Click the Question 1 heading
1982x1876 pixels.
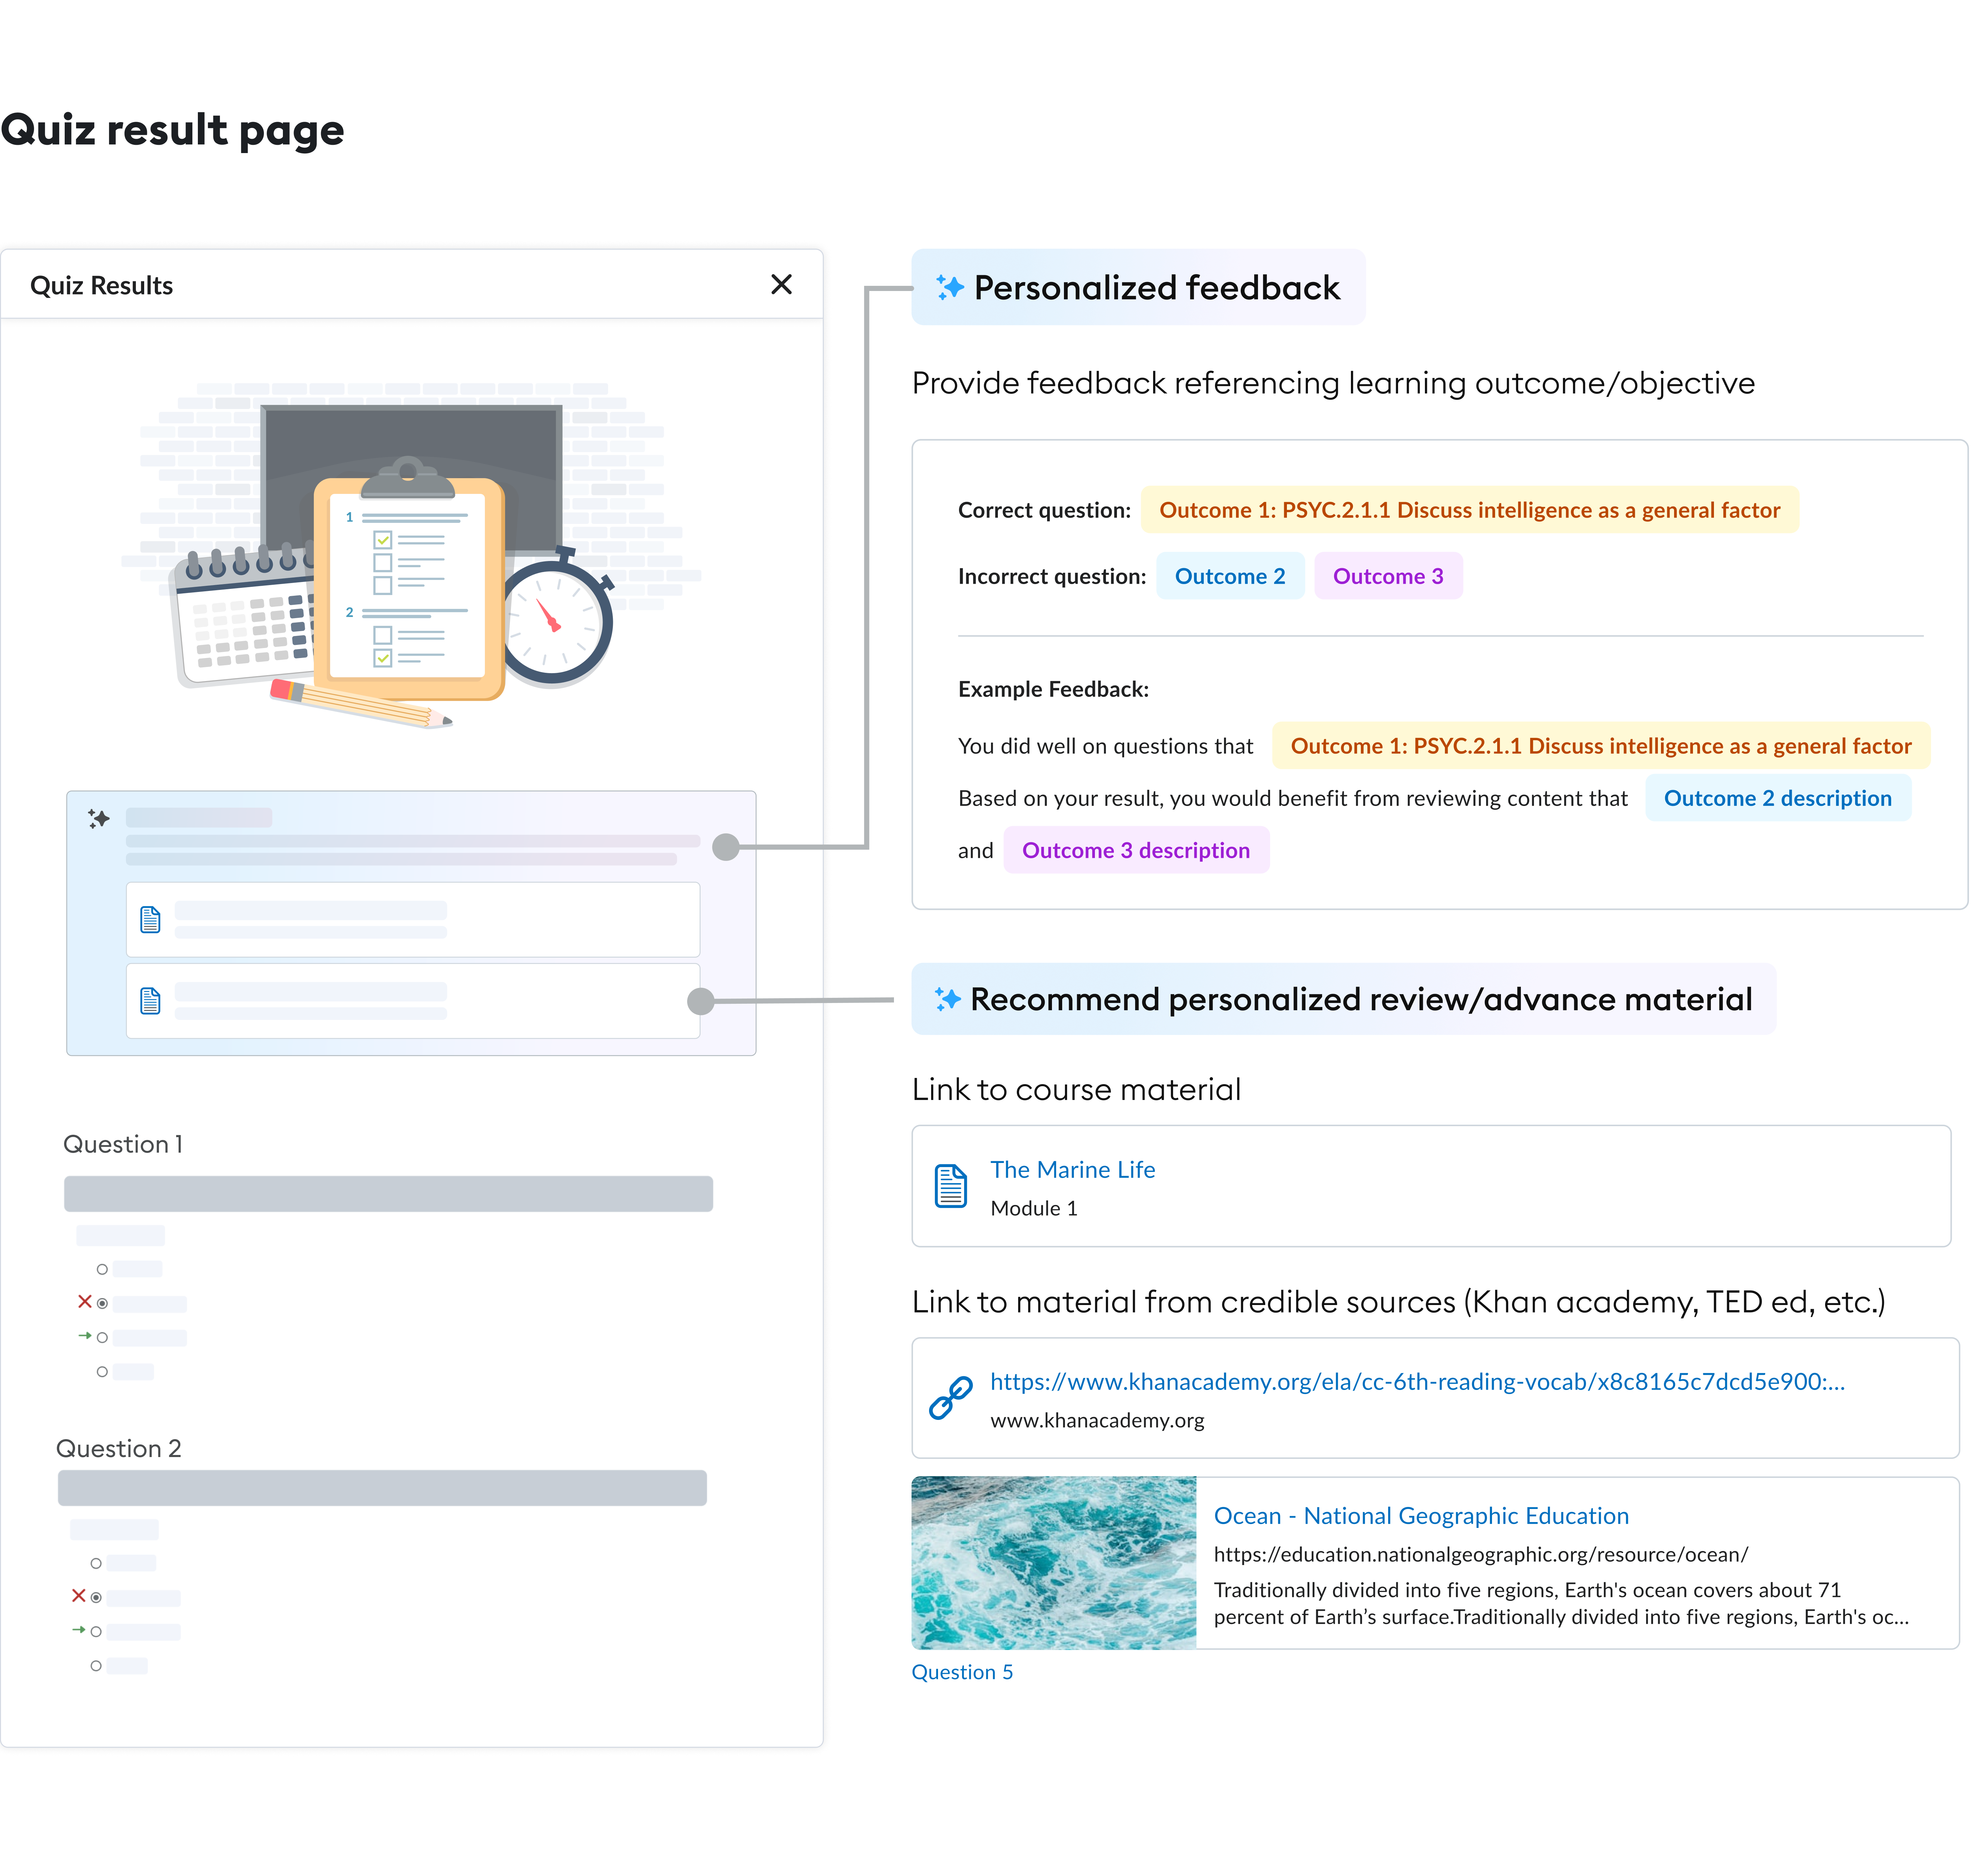click(x=123, y=1144)
